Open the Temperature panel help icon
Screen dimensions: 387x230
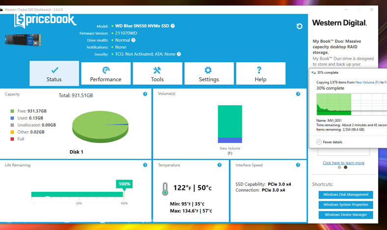220,165
